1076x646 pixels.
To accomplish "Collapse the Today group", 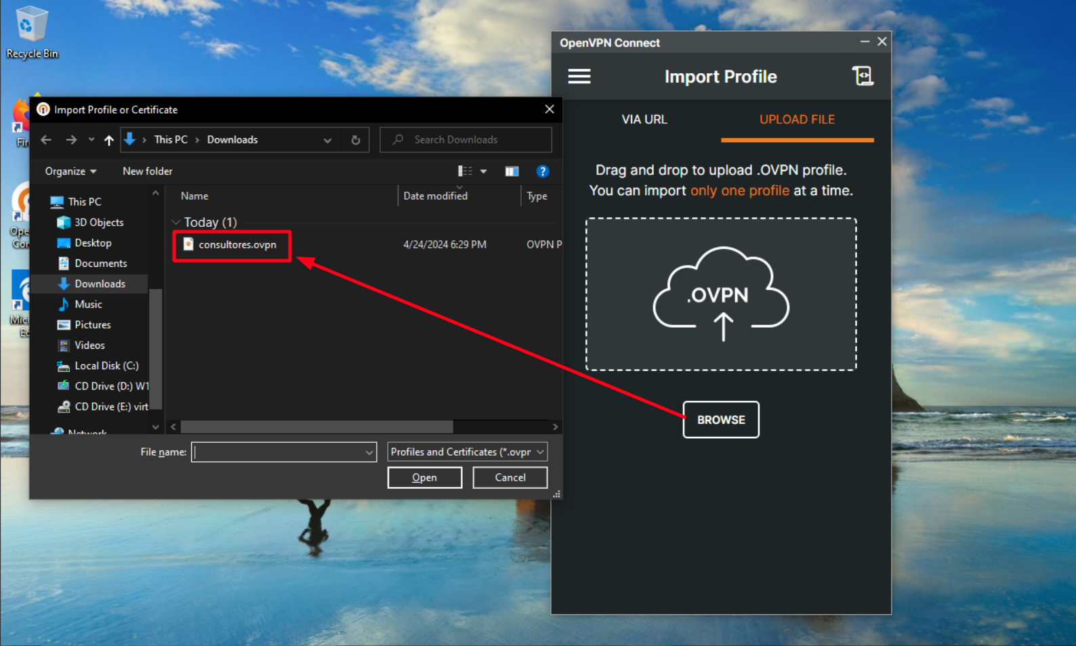I will pos(176,222).
